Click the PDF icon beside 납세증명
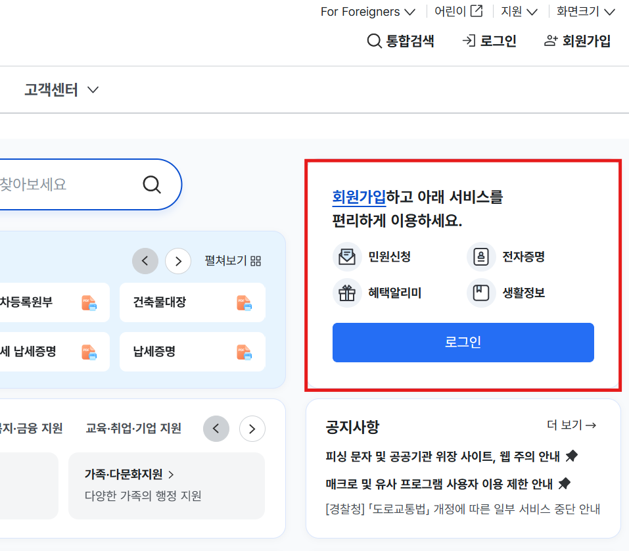629x551 pixels. pos(243,352)
